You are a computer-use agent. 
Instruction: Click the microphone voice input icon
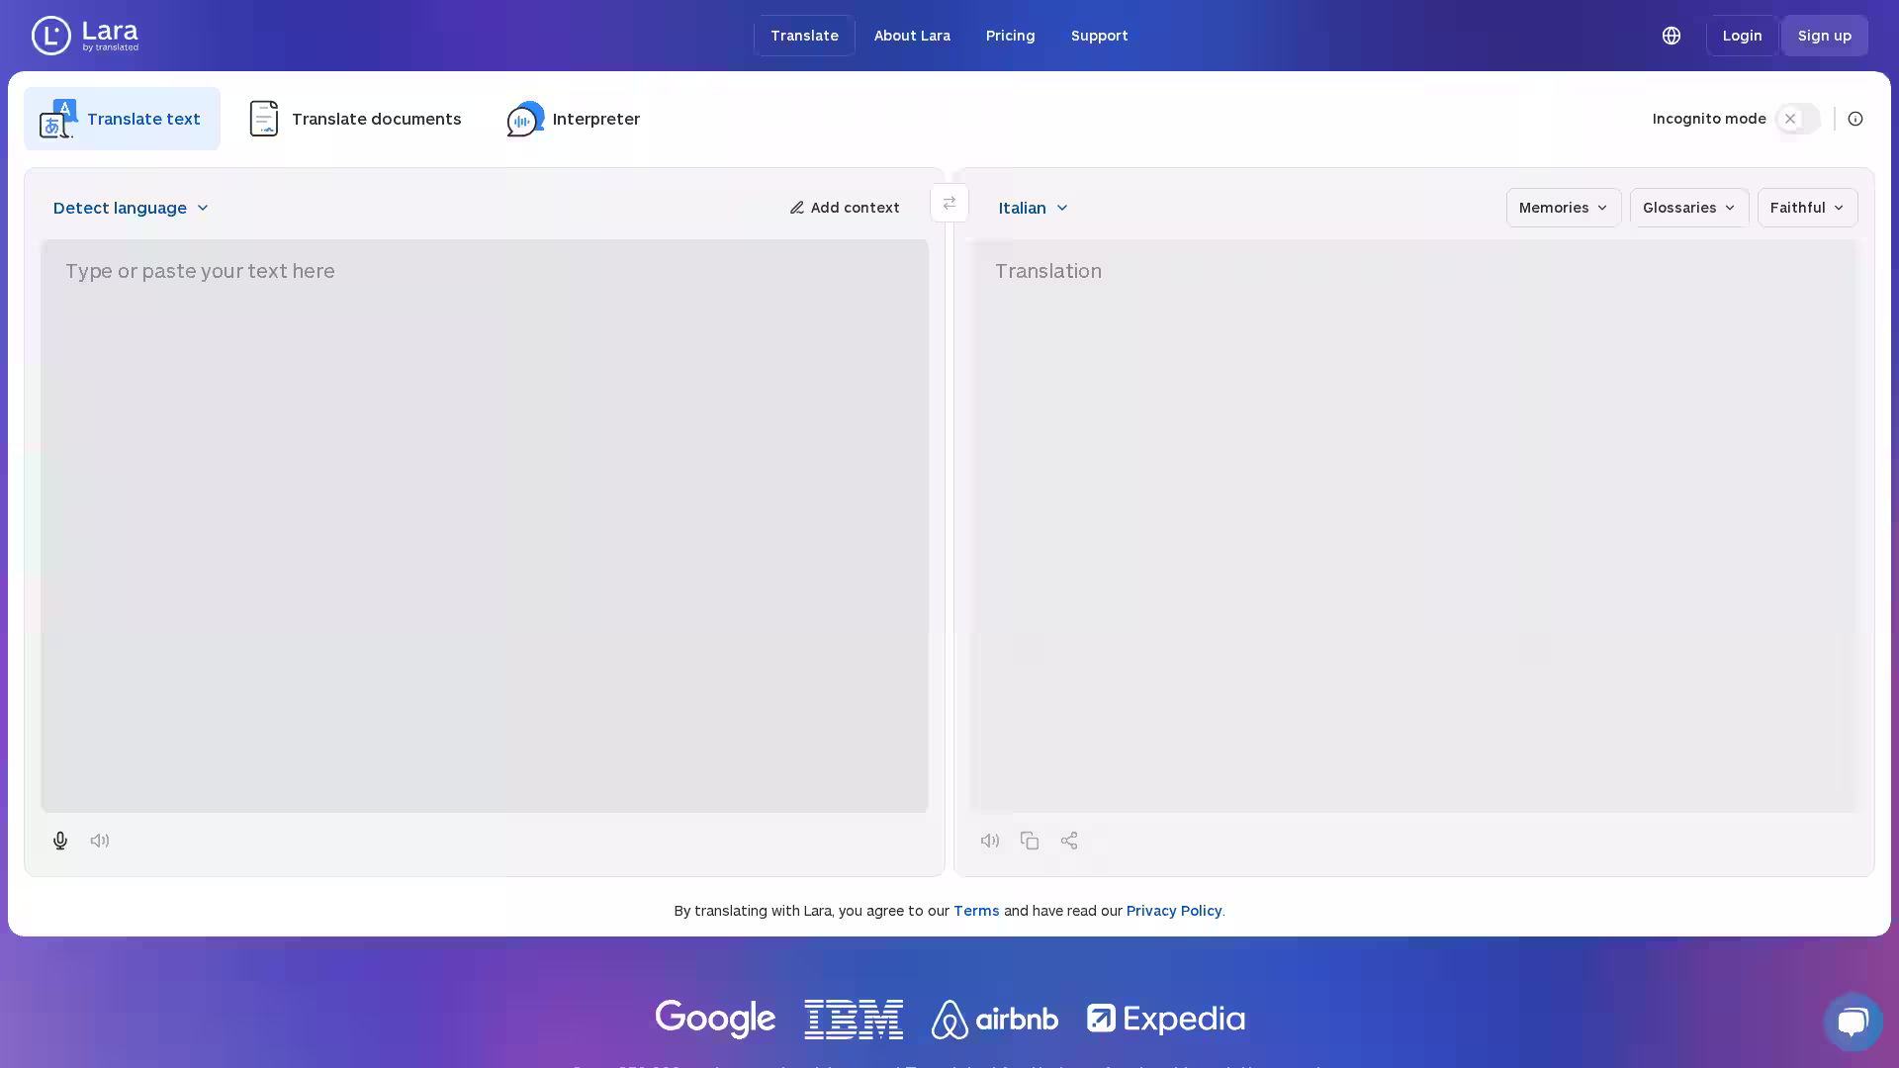click(60, 841)
